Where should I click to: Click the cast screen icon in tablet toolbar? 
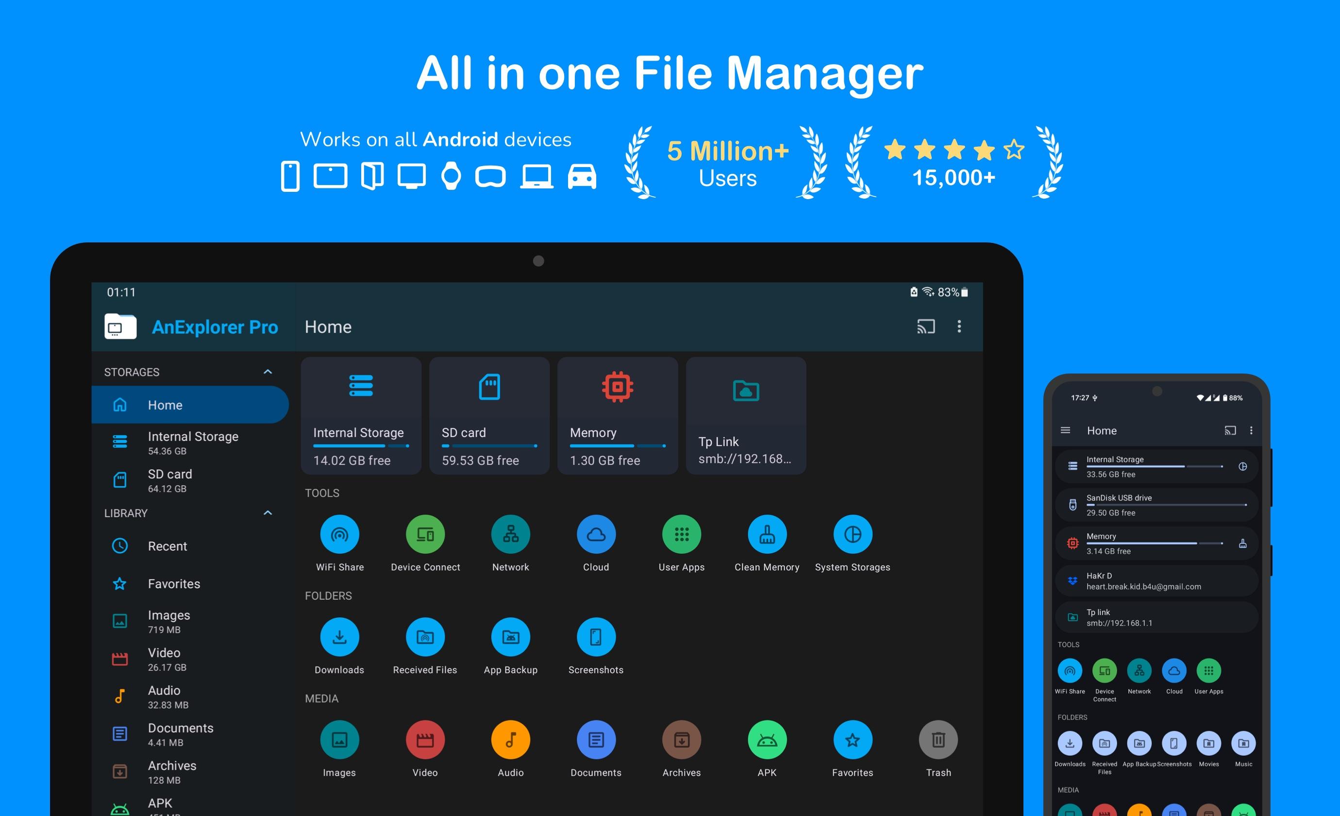[925, 326]
